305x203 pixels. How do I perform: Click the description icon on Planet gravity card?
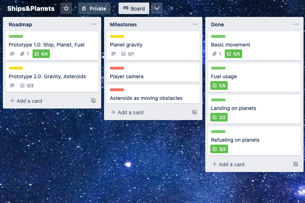click(x=113, y=54)
